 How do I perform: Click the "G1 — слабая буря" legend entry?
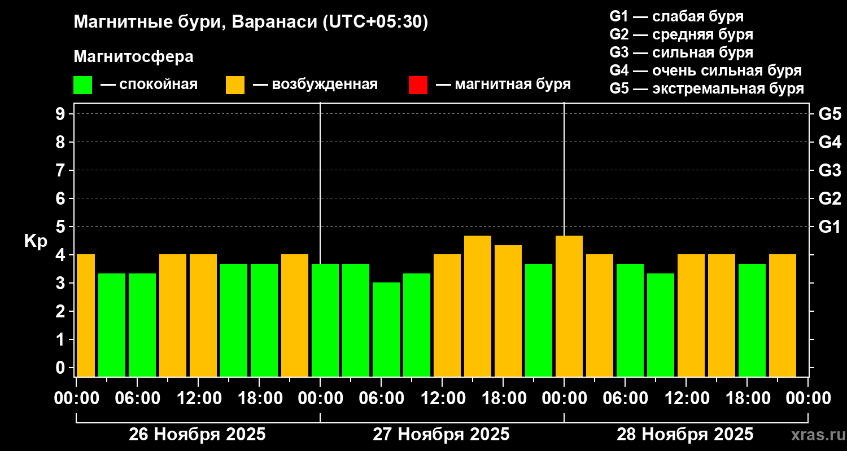click(676, 16)
